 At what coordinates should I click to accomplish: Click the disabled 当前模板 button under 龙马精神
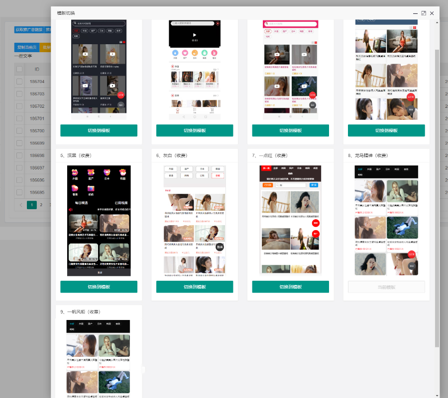click(x=386, y=287)
